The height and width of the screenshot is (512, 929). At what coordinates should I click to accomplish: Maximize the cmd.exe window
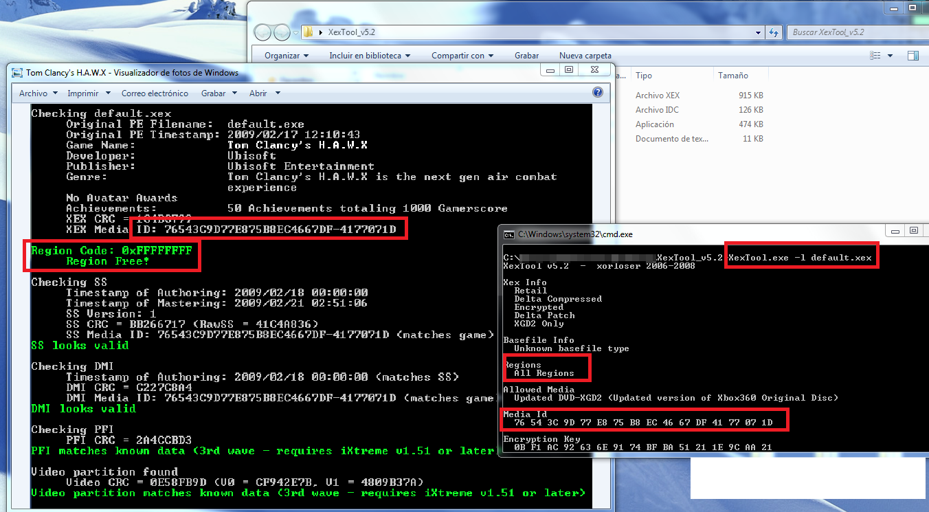point(914,231)
